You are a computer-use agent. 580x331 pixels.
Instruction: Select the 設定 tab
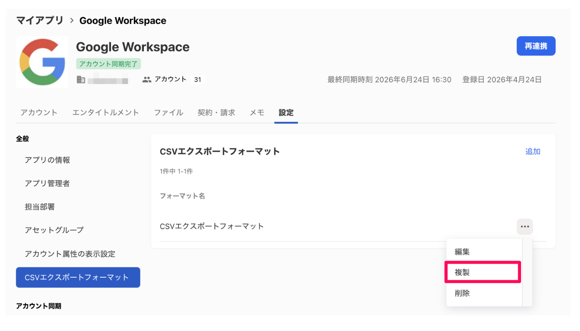pos(286,113)
